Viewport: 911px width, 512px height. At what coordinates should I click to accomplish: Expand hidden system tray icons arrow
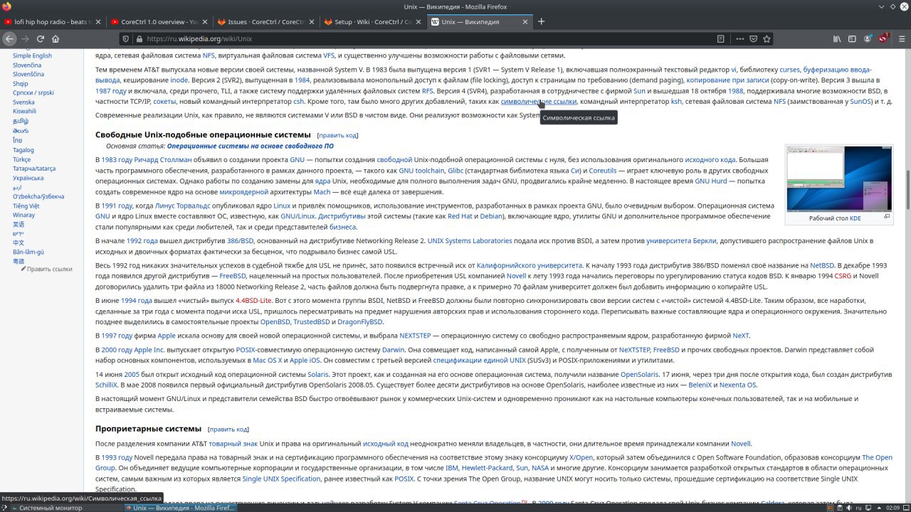point(880,508)
